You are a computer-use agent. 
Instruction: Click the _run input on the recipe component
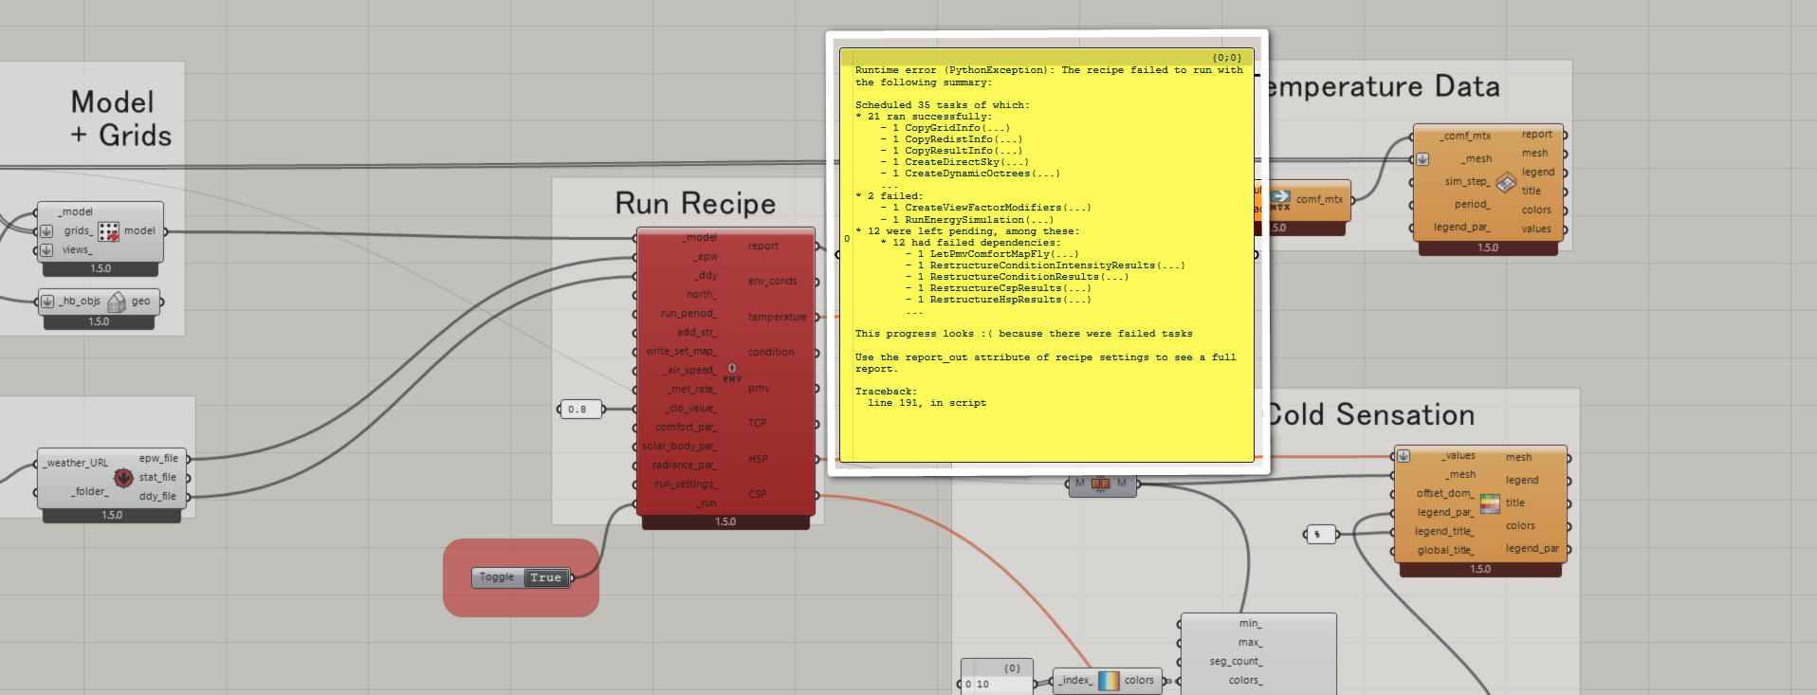coord(706,503)
